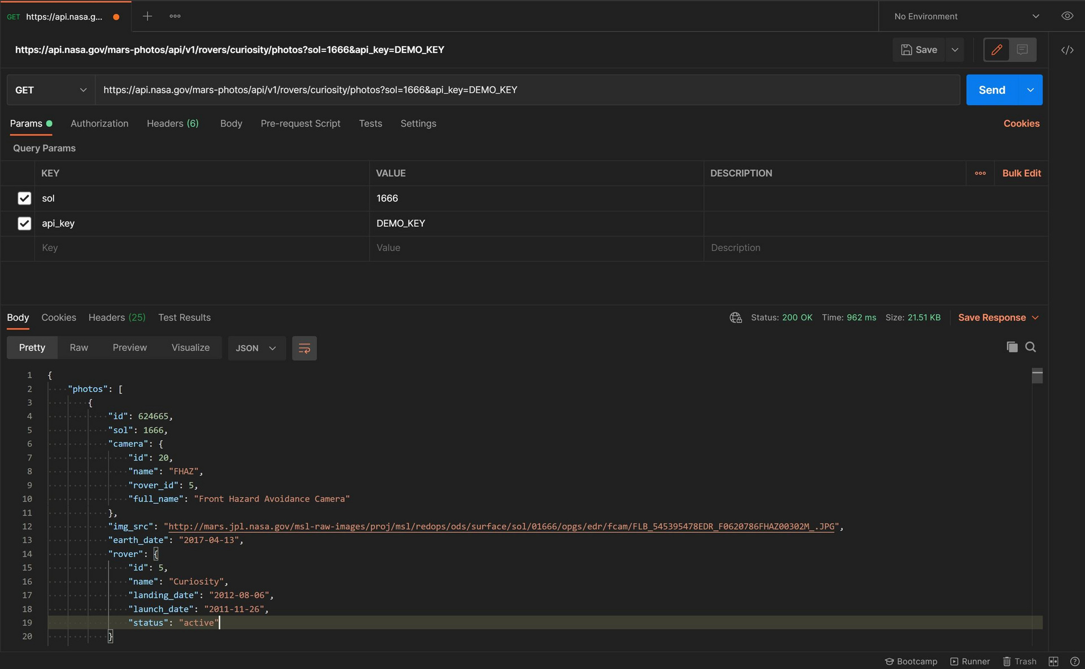Click the response body scrollbar thumb
Image resolution: width=1085 pixels, height=669 pixels.
(x=1037, y=376)
